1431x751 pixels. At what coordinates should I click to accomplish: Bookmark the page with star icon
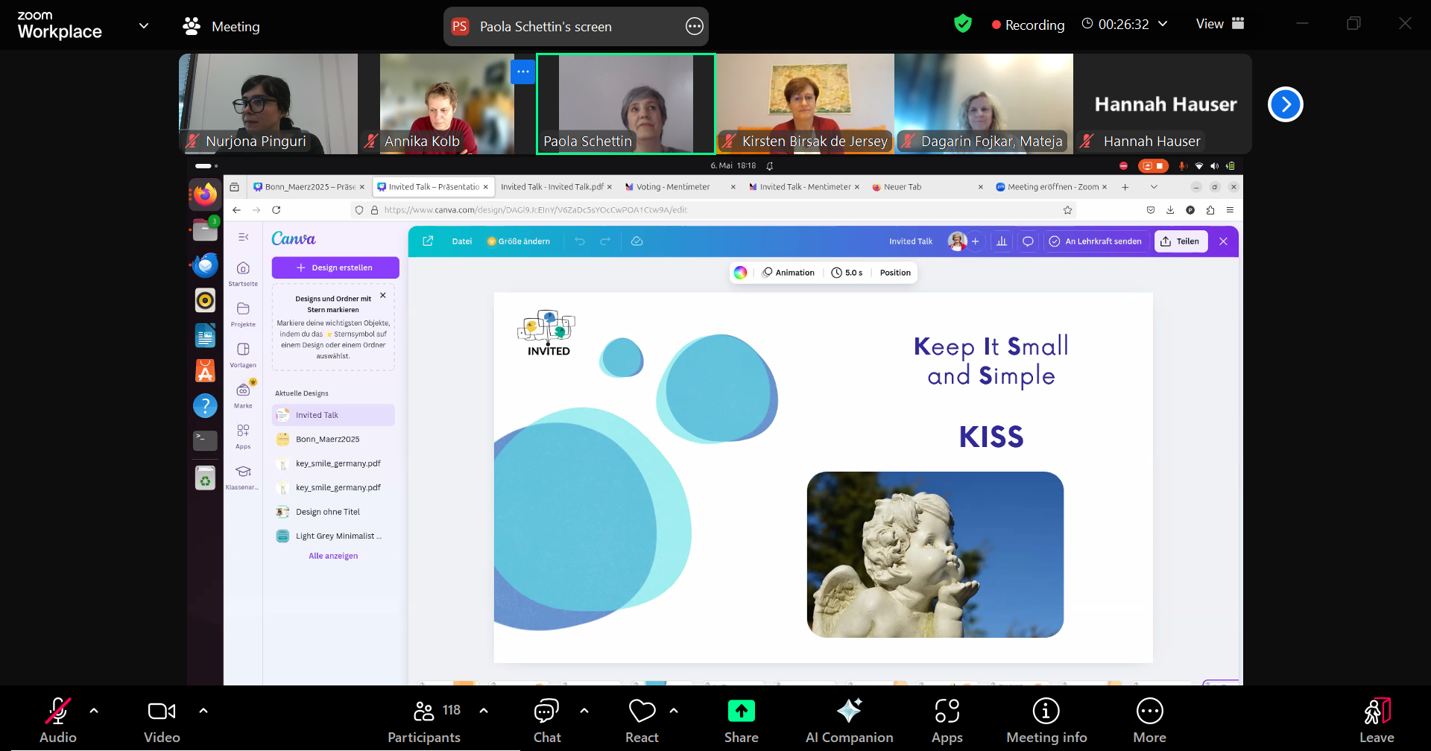1067,210
